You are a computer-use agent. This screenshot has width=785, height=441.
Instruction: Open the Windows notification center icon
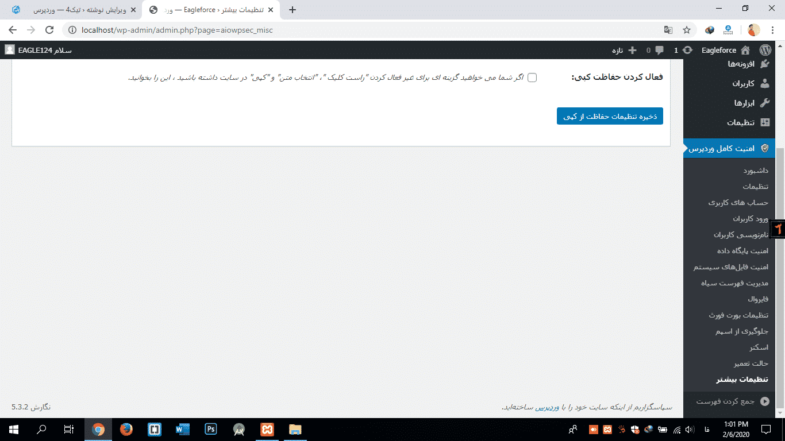click(765, 430)
